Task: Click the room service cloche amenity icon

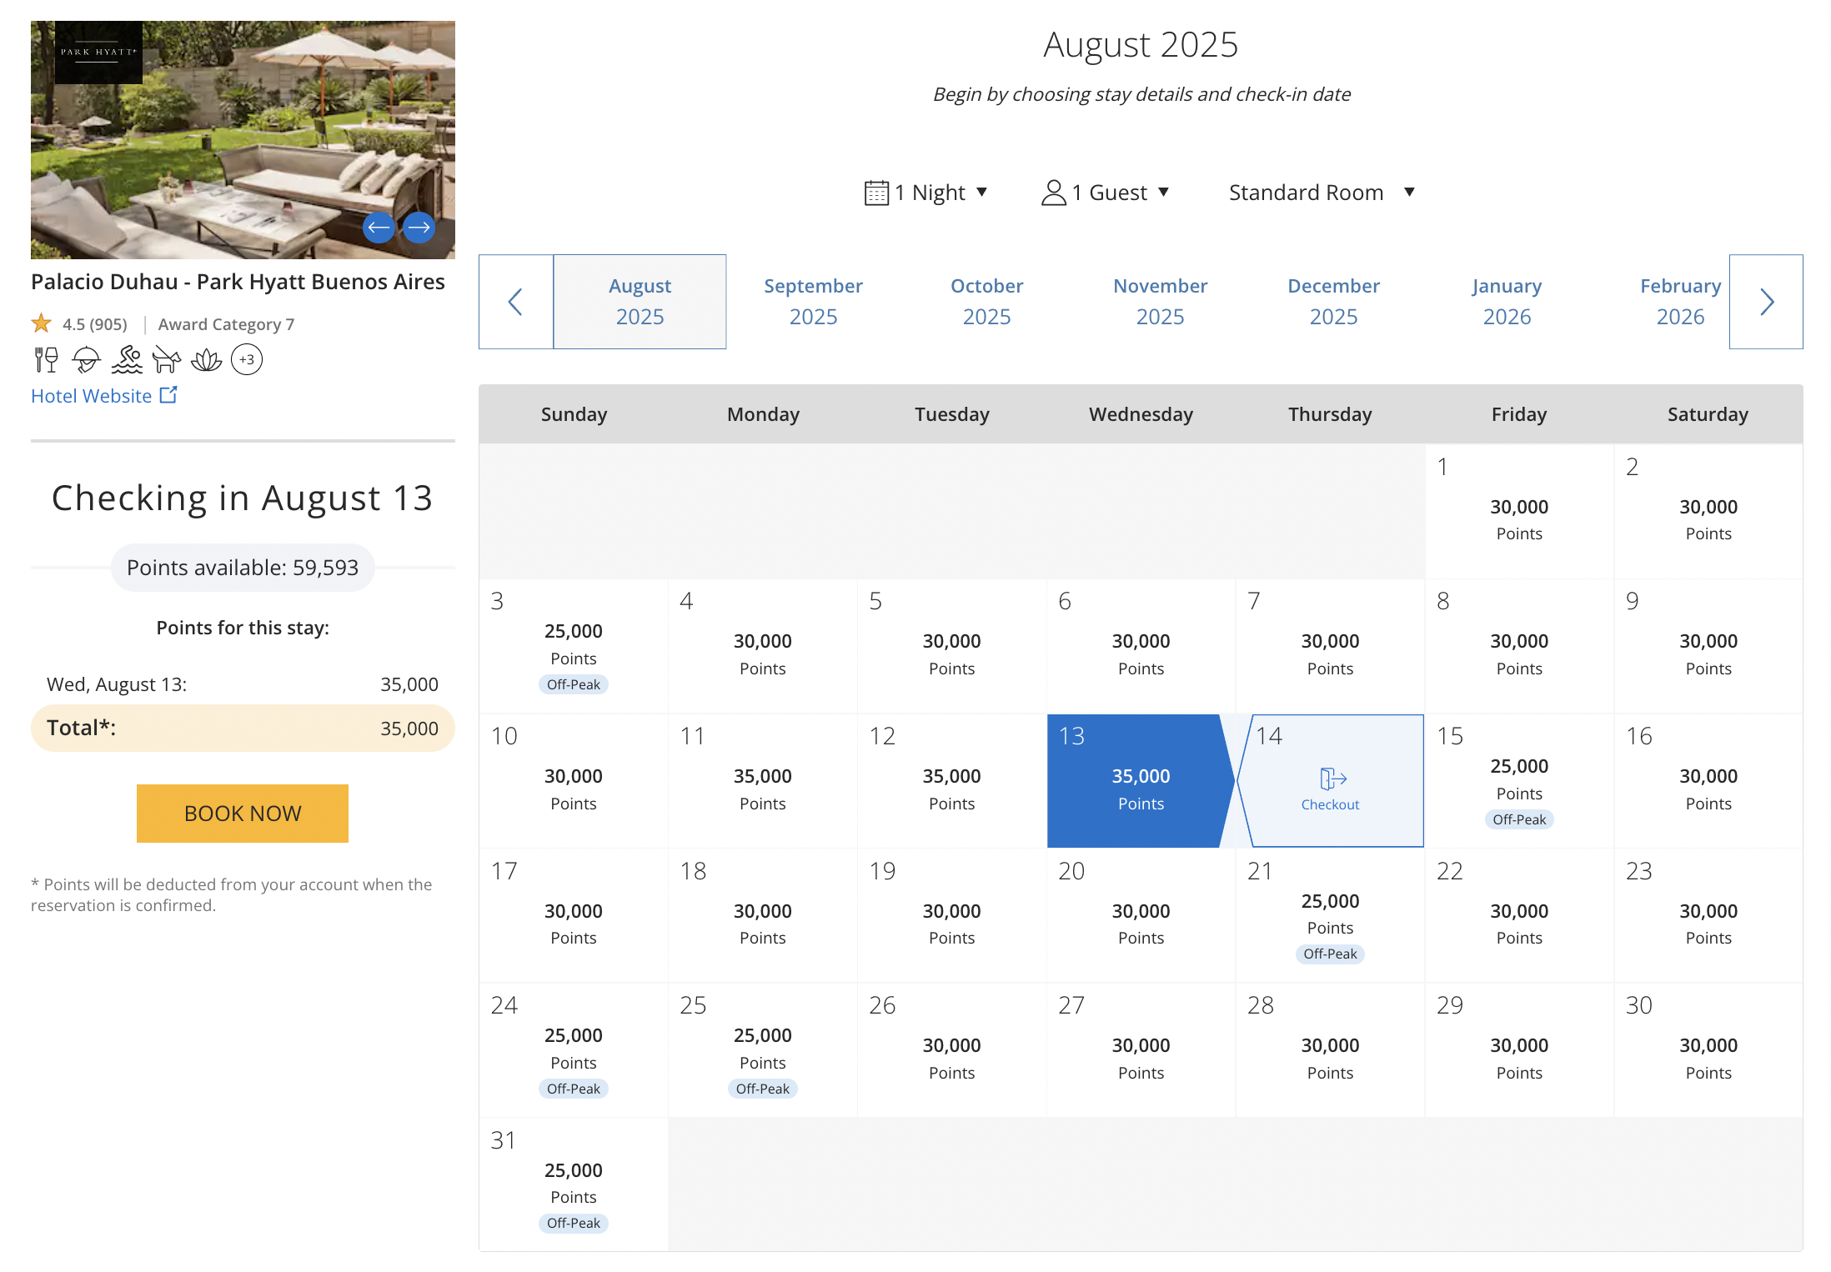Action: coord(86,360)
